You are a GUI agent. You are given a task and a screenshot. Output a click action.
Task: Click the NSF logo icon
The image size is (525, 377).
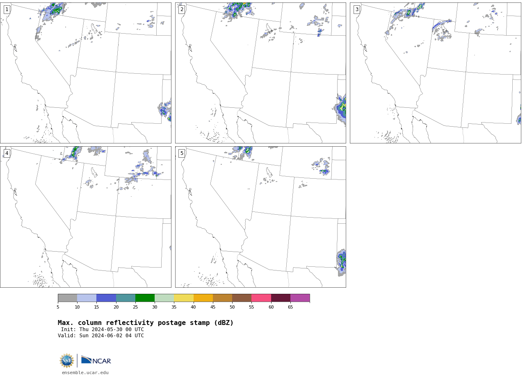(x=67, y=361)
